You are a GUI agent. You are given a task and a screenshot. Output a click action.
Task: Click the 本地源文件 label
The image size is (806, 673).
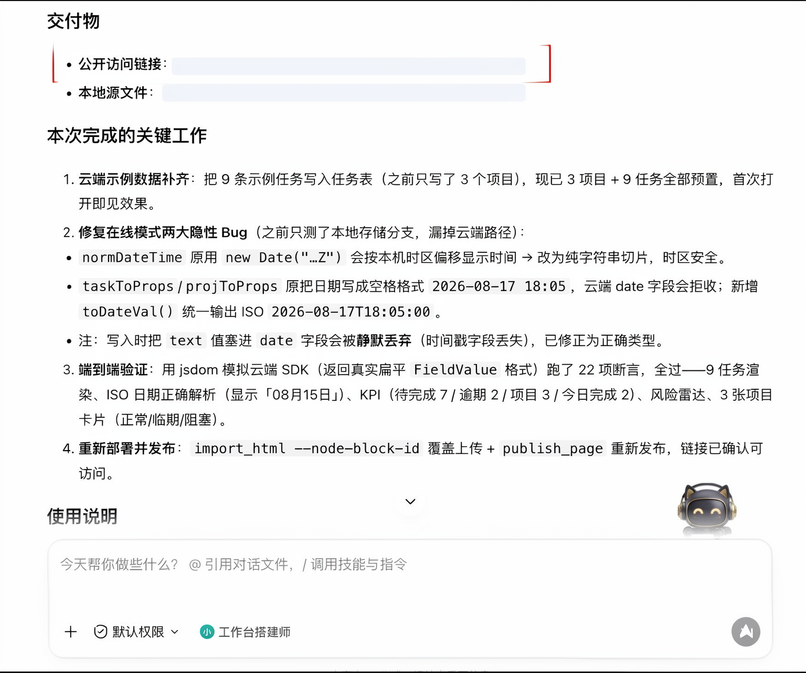pos(113,93)
